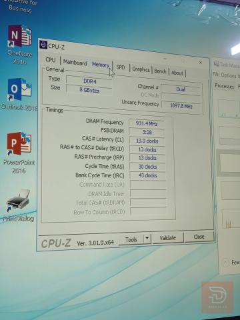Click the RAS# to CAS# Delay value
Screen dimensions: 240x320
[147, 149]
